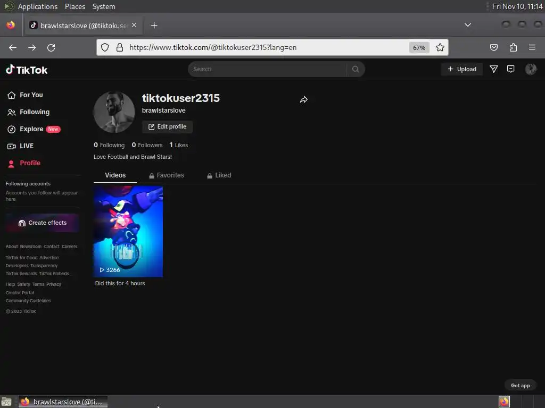Screen dimensions: 545x408
Task: Open the Transparency footer link
Action: click(x=44, y=266)
